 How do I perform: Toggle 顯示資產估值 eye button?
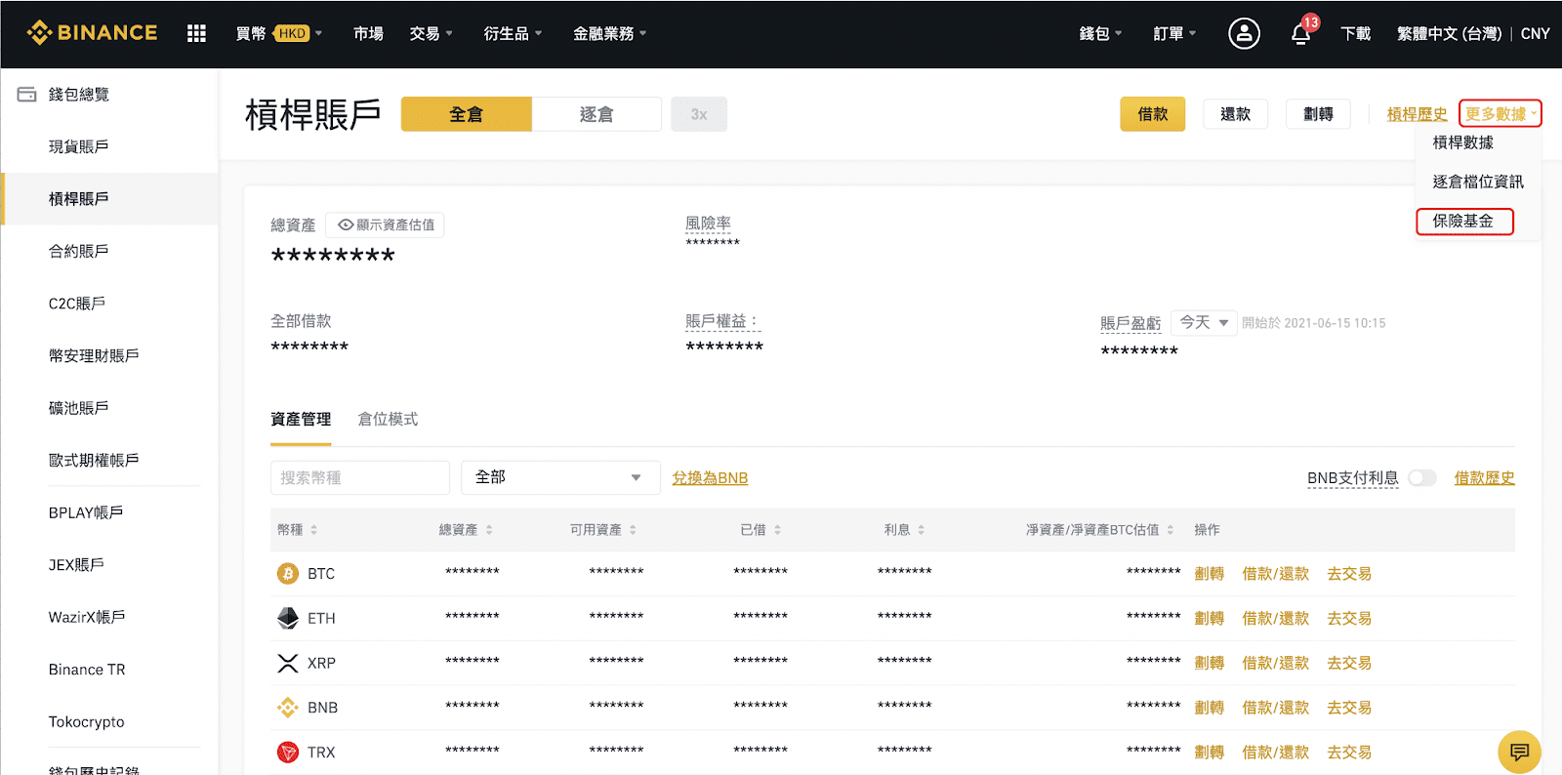386,224
